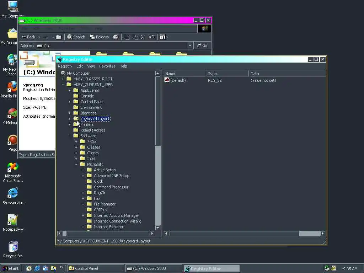Image resolution: width=364 pixels, height=273 pixels.
Task: Click the Start button
Action: point(11,268)
